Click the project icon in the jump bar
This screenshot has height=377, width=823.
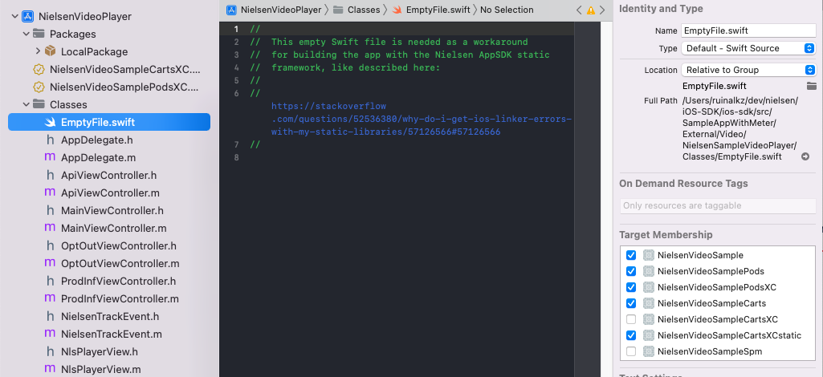[231, 10]
